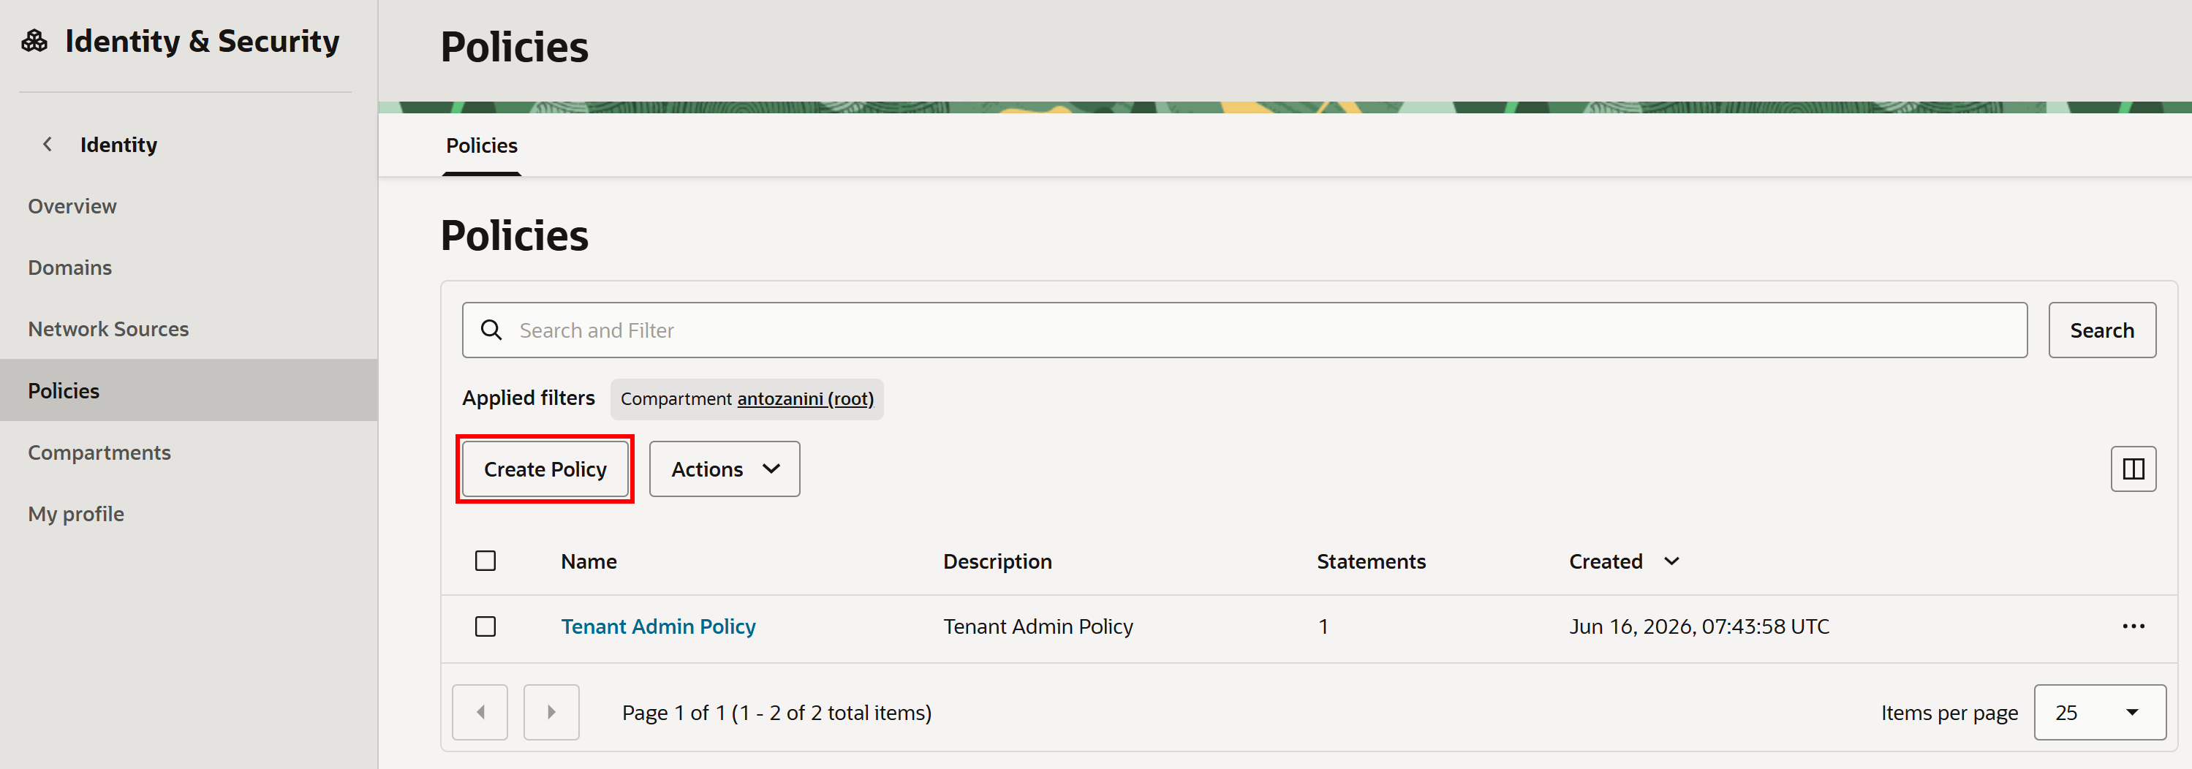The height and width of the screenshot is (769, 2192).
Task: Select Network Sources in the sidebar
Action: coord(108,329)
